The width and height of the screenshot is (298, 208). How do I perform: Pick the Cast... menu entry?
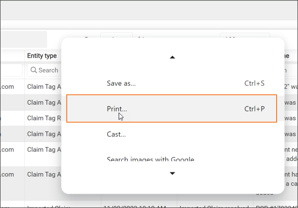coord(116,134)
